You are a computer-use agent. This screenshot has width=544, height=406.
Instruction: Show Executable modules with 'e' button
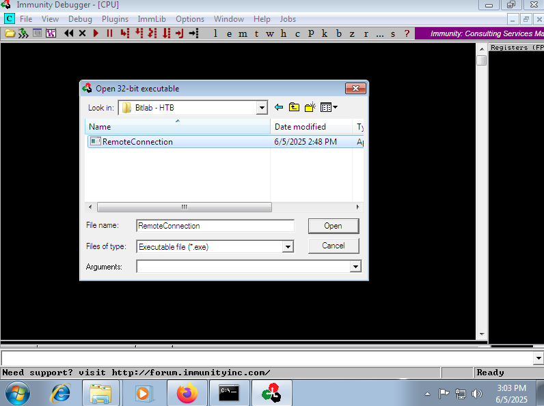pyautogui.click(x=229, y=33)
